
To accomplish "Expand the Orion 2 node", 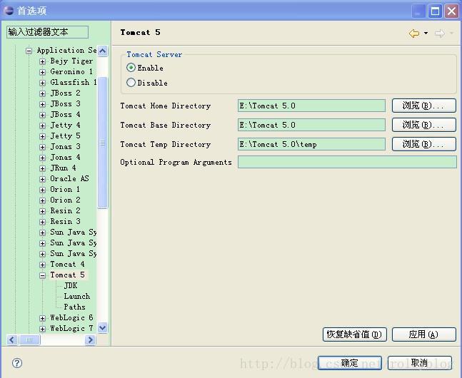I will [42, 200].
